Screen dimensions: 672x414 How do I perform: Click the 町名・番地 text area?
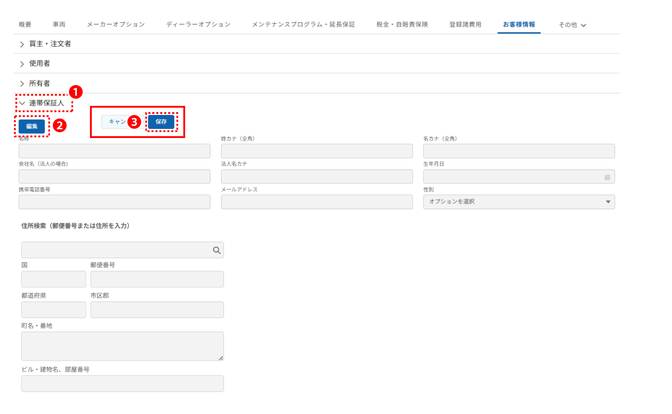point(122,346)
